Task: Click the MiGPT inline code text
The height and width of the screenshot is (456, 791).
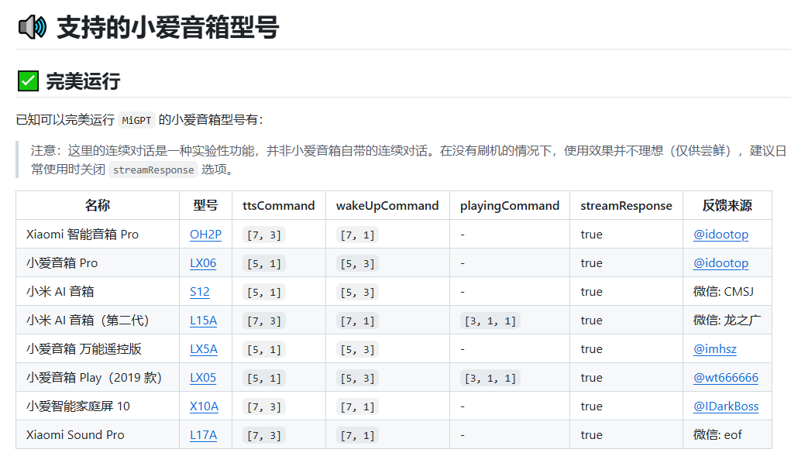Action: coord(136,121)
